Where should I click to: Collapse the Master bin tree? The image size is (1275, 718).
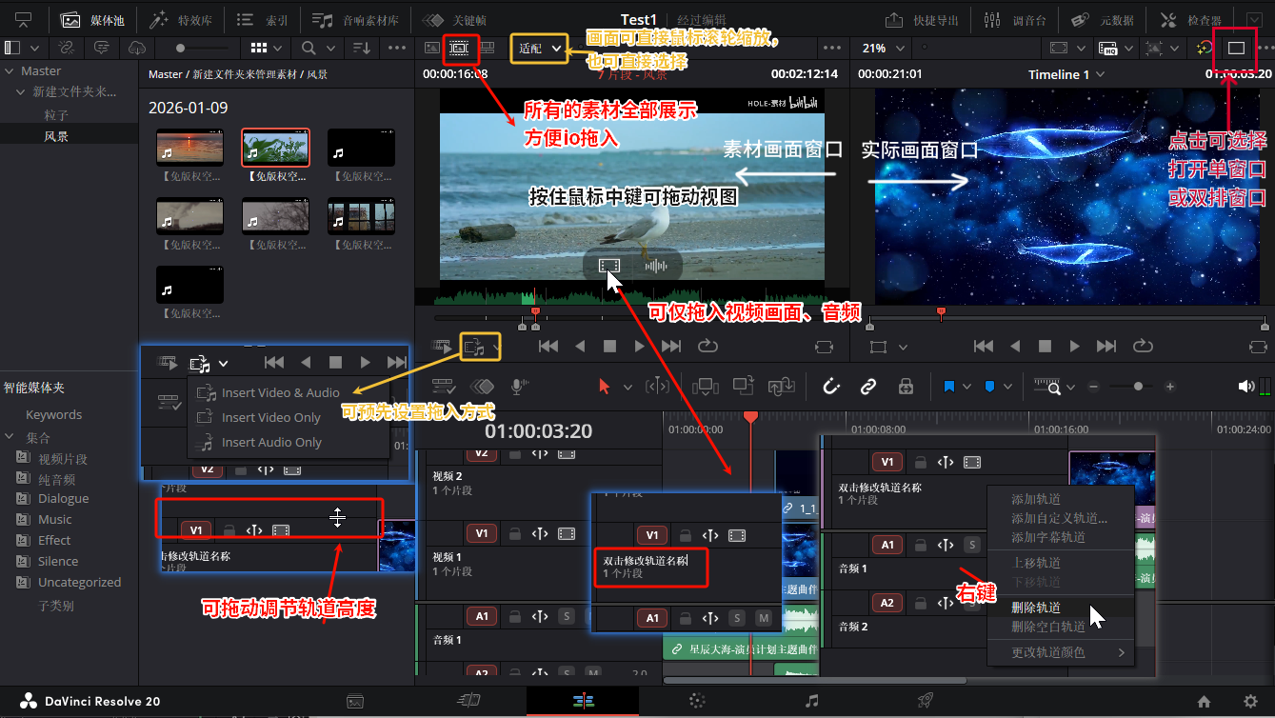tap(10, 70)
